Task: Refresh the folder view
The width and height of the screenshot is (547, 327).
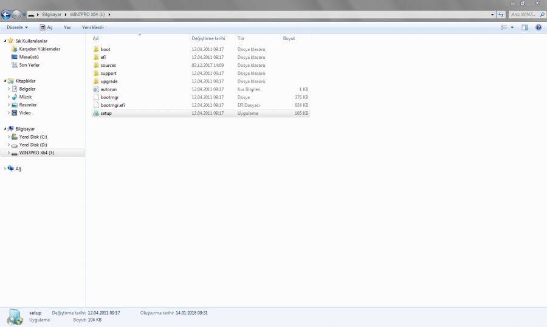Action: click(x=501, y=15)
